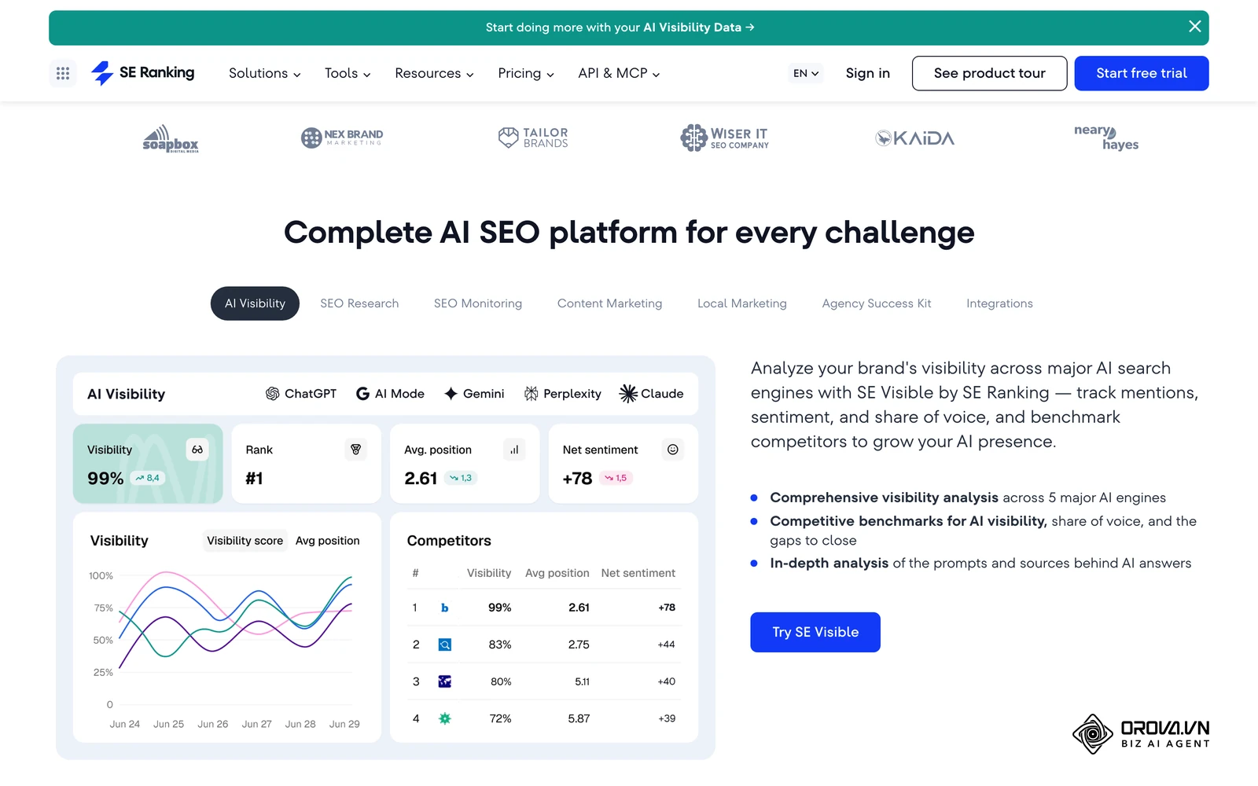
Task: Click the NEX Brand Marketing logo
Action: (x=342, y=138)
